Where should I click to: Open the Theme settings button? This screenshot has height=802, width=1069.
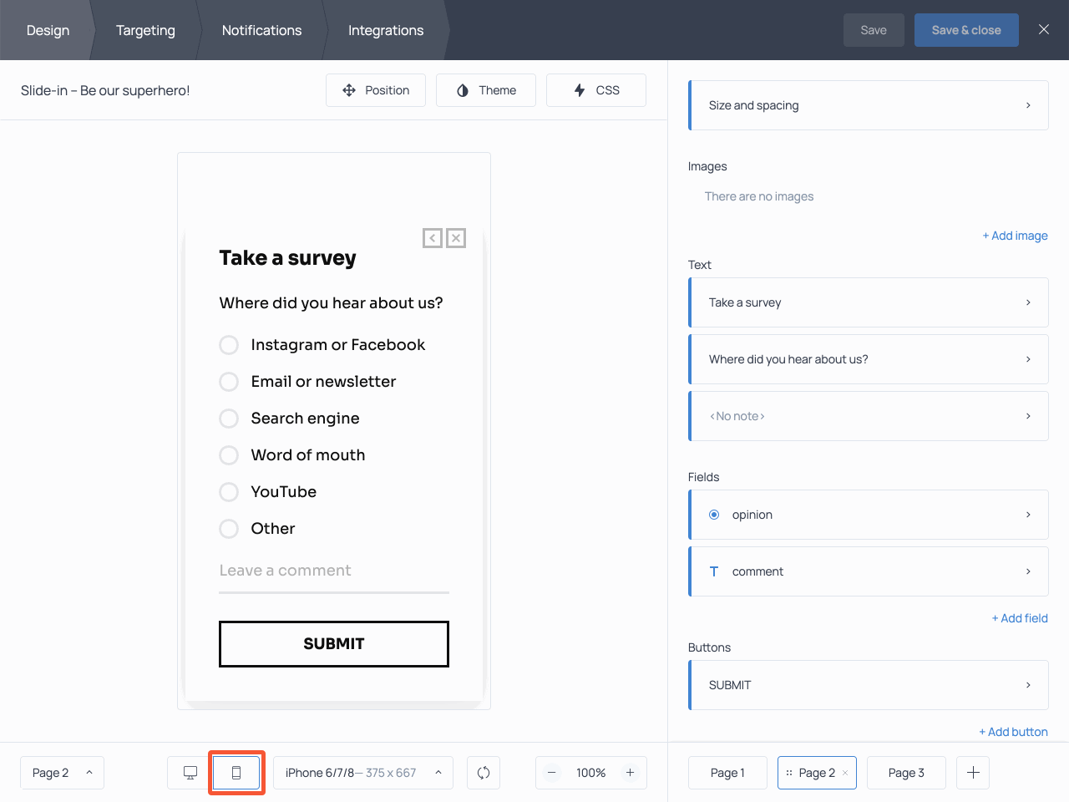tap(486, 90)
